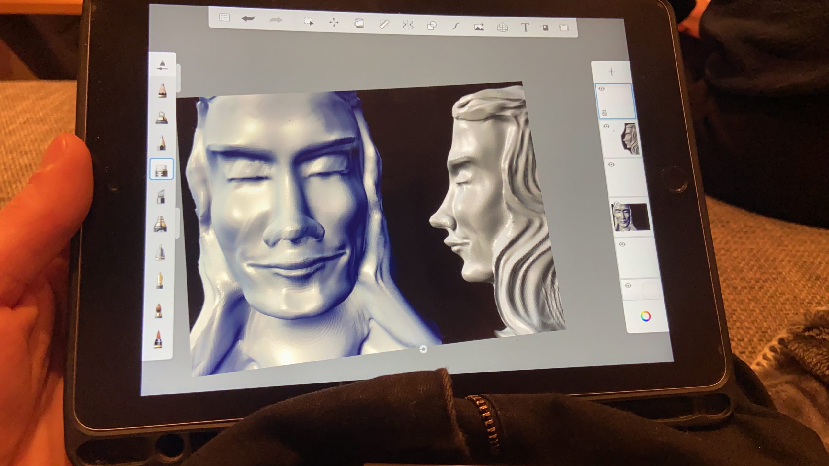Redo with the forward arrow
The width and height of the screenshot is (829, 466).
pos(276,20)
